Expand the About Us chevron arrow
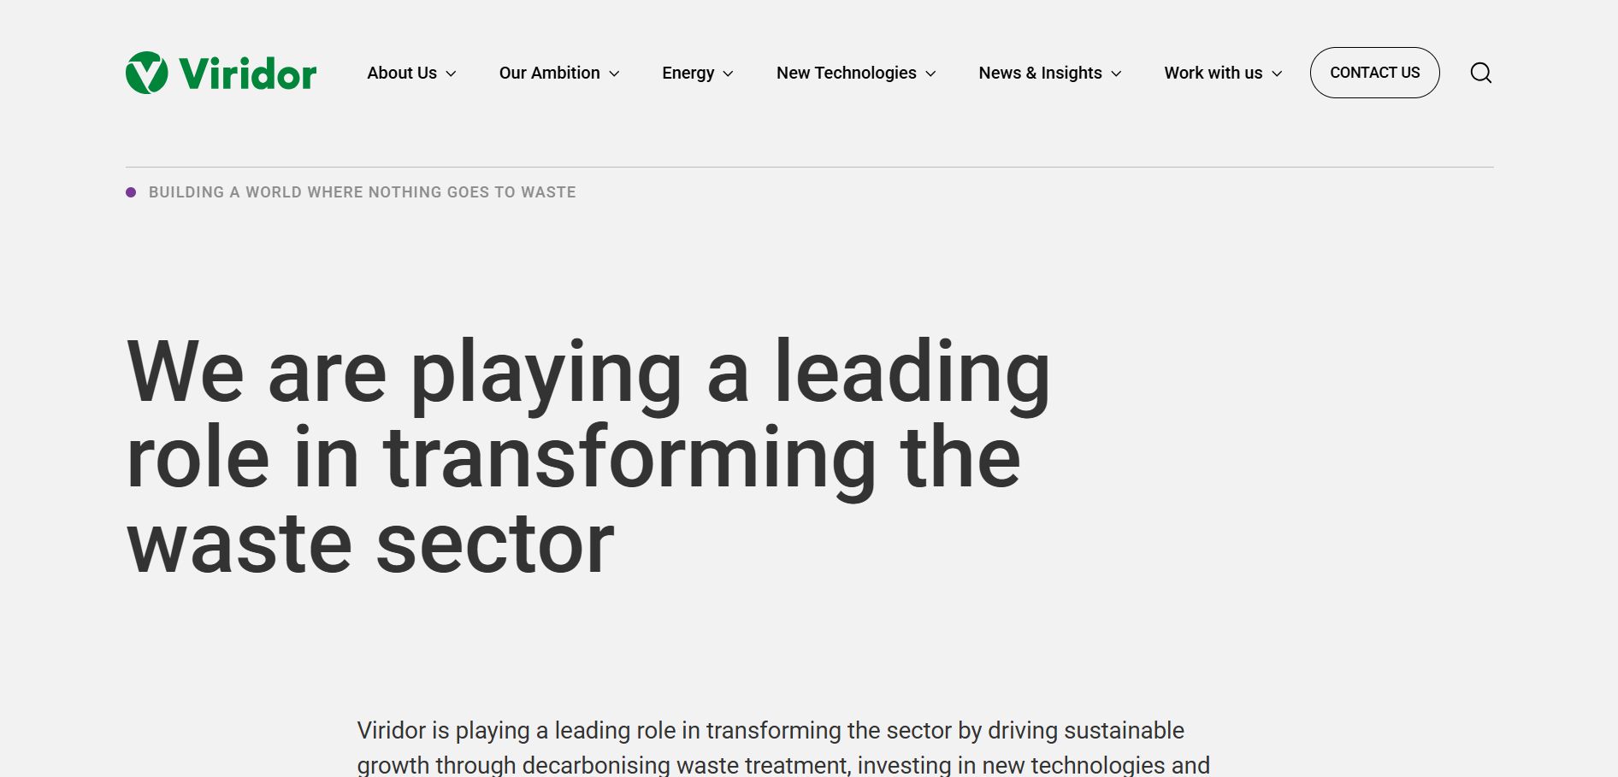This screenshot has width=1618, height=777. [x=451, y=74]
